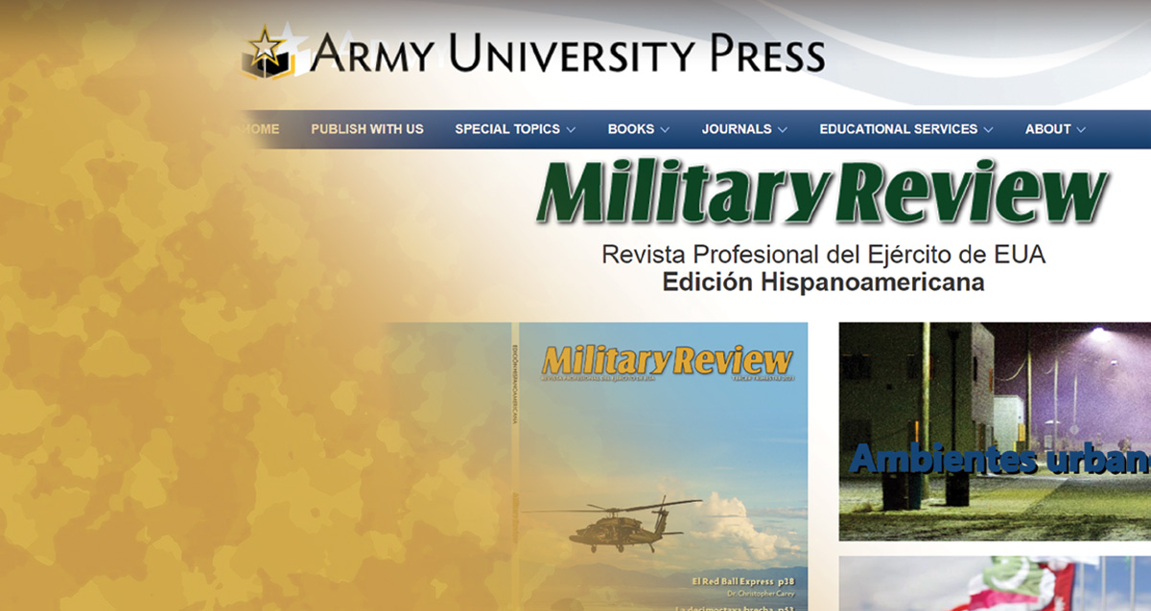The image size is (1151, 611).
Task: Expand the Special Topics chevron
Action: coord(571,129)
